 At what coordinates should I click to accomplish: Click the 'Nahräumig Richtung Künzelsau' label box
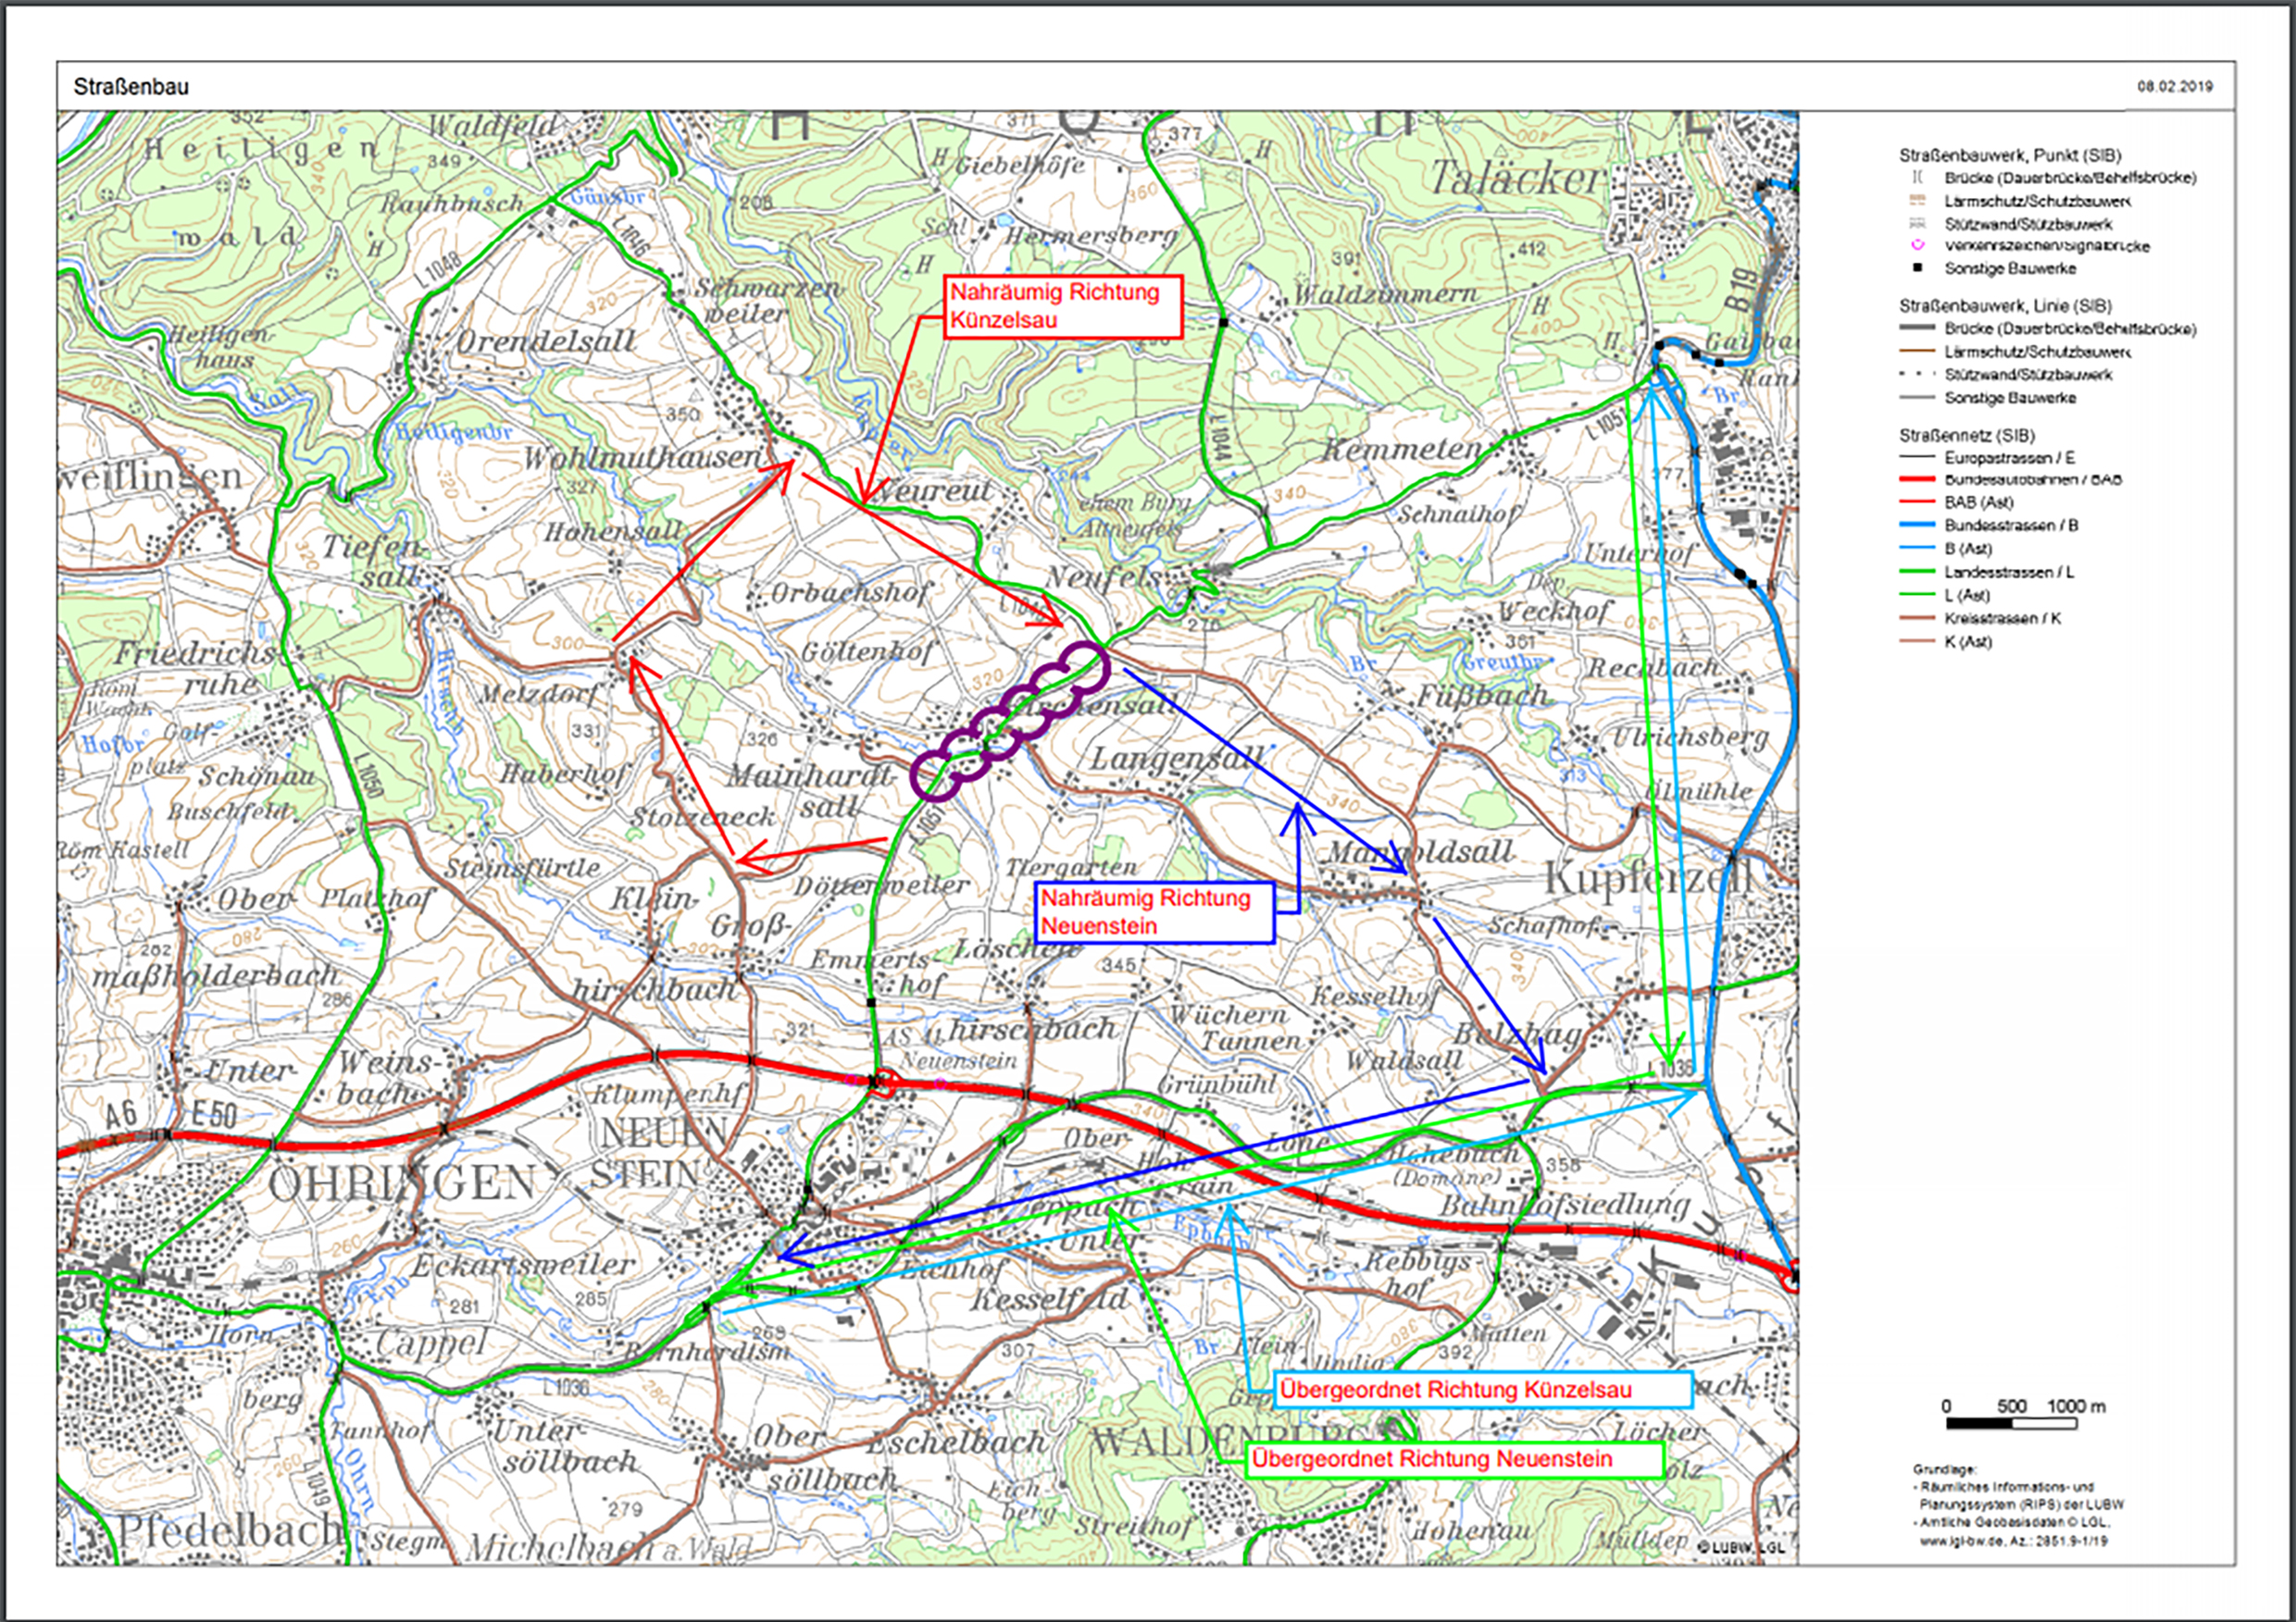tap(1063, 306)
